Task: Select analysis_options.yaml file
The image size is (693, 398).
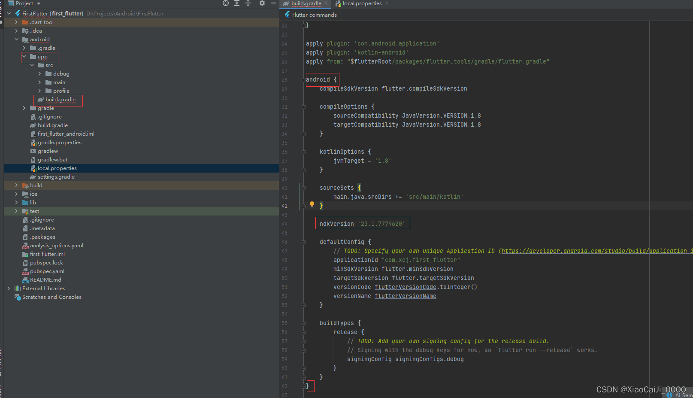Action: click(56, 246)
